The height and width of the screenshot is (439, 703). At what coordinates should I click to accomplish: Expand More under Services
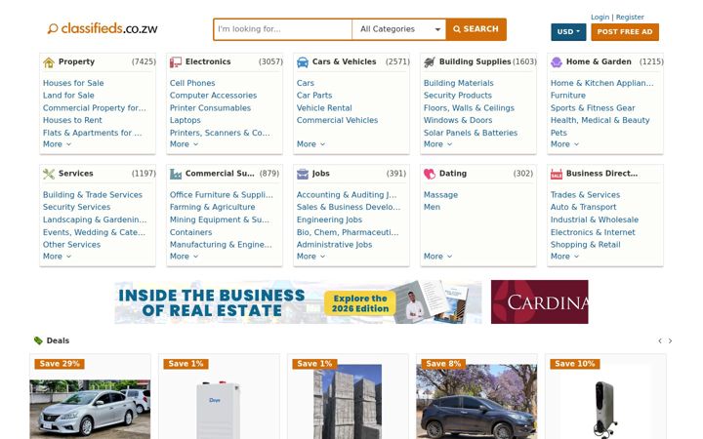click(x=57, y=257)
